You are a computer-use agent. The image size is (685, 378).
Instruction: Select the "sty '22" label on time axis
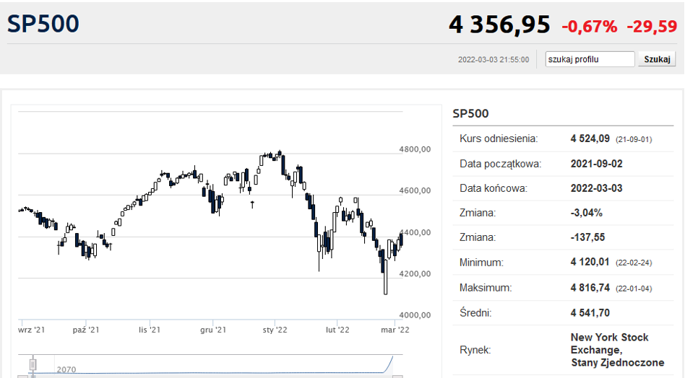tap(275, 330)
